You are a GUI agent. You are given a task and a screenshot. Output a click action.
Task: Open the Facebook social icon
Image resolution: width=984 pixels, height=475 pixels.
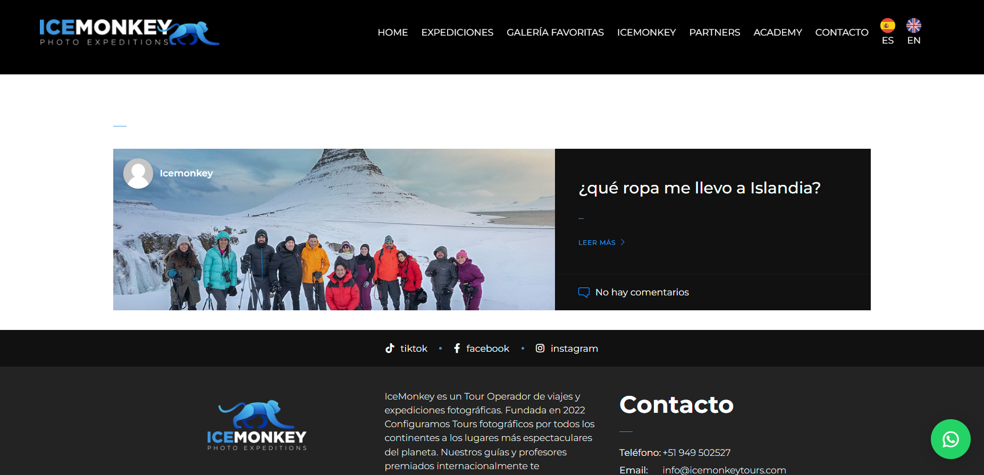pyautogui.click(x=457, y=349)
